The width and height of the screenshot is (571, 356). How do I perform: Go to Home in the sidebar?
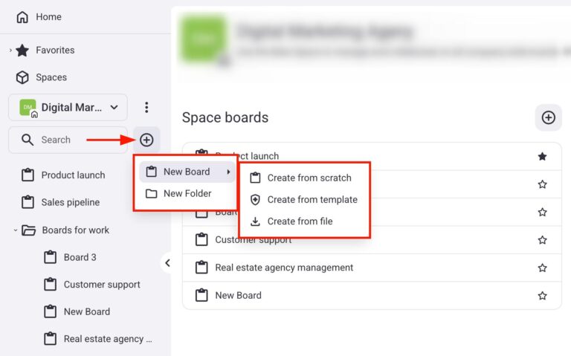tap(39, 17)
